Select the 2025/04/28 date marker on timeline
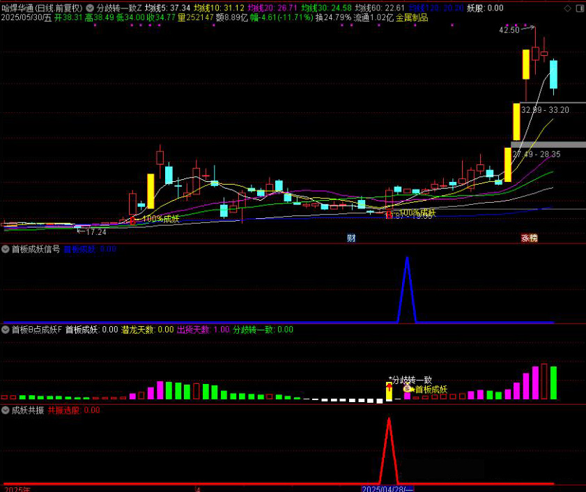 [x=388, y=489]
